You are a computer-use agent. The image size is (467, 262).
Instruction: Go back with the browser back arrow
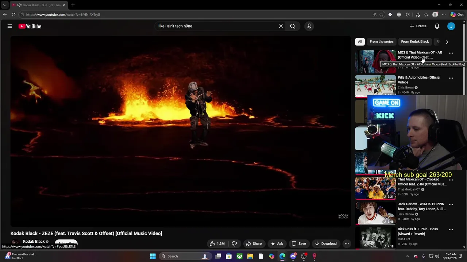pos(5,15)
